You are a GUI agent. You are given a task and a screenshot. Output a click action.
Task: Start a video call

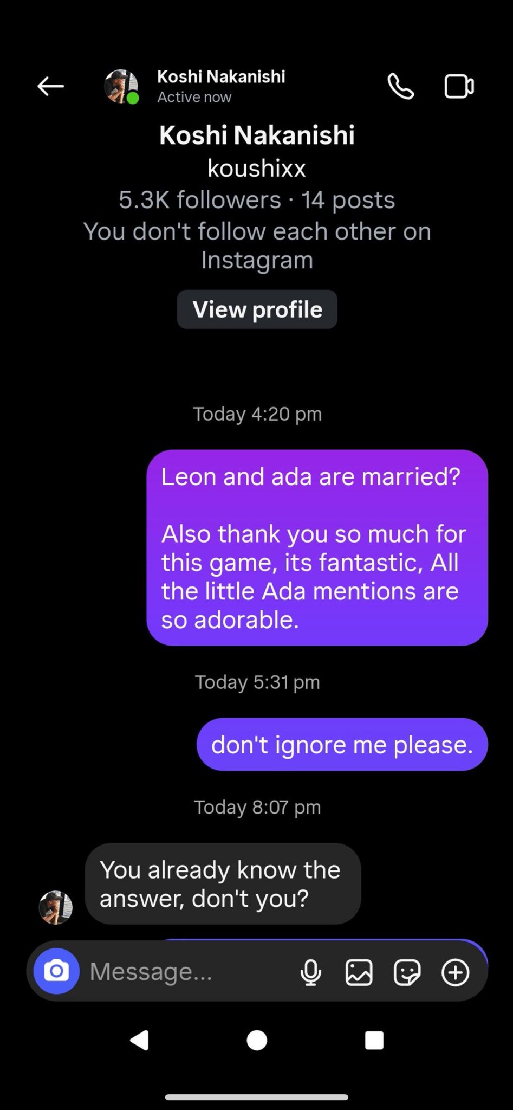[459, 86]
